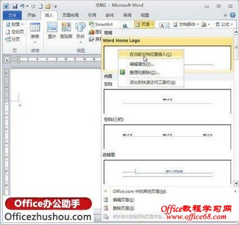Click the Hyperlink globe icon
Screen dimensions: 239x225
(x=125, y=26)
